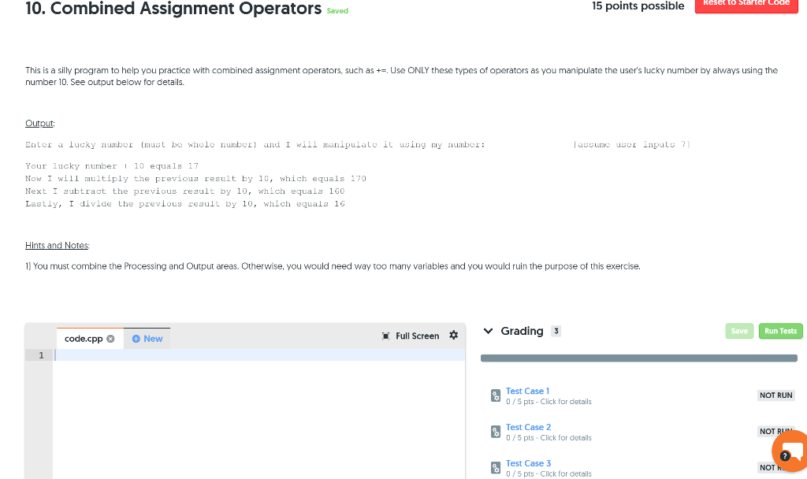807x479 pixels.
Task: Click the Full Screen label
Action: tap(418, 336)
